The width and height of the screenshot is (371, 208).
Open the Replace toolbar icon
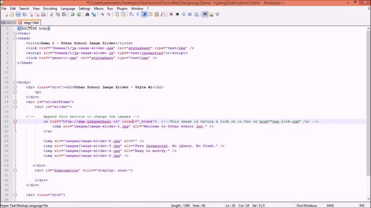click(x=94, y=14)
